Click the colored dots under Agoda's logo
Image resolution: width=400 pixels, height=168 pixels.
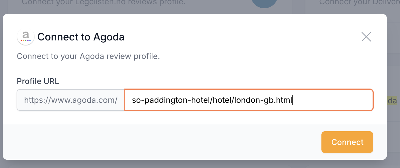coord(26,40)
